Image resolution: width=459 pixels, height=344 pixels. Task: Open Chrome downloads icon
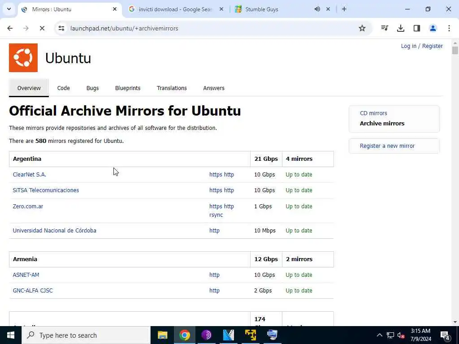point(401,28)
